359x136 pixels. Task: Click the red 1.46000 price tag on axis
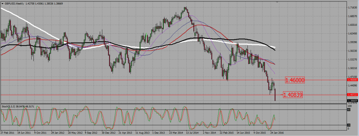pos(352,80)
